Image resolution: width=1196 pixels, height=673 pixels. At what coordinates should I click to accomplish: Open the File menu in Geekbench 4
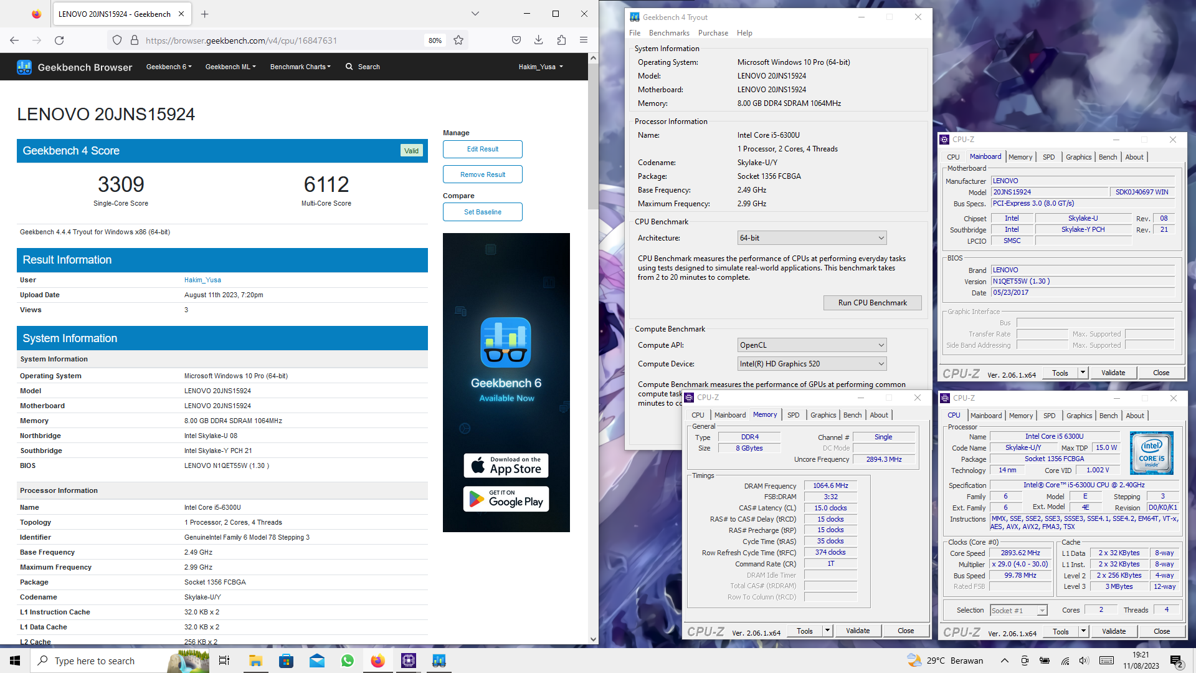tap(635, 33)
